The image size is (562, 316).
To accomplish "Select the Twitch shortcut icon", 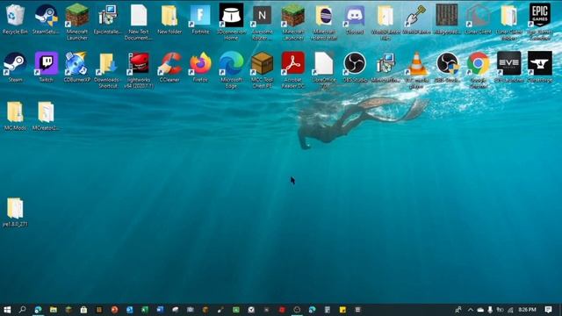I will click(47, 64).
